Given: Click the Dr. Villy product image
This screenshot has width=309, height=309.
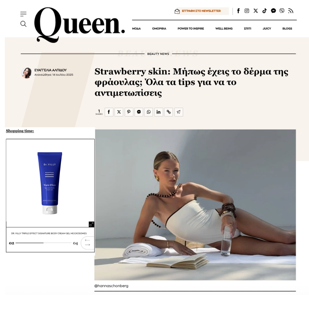Looking at the screenshot, I should 50,183.
